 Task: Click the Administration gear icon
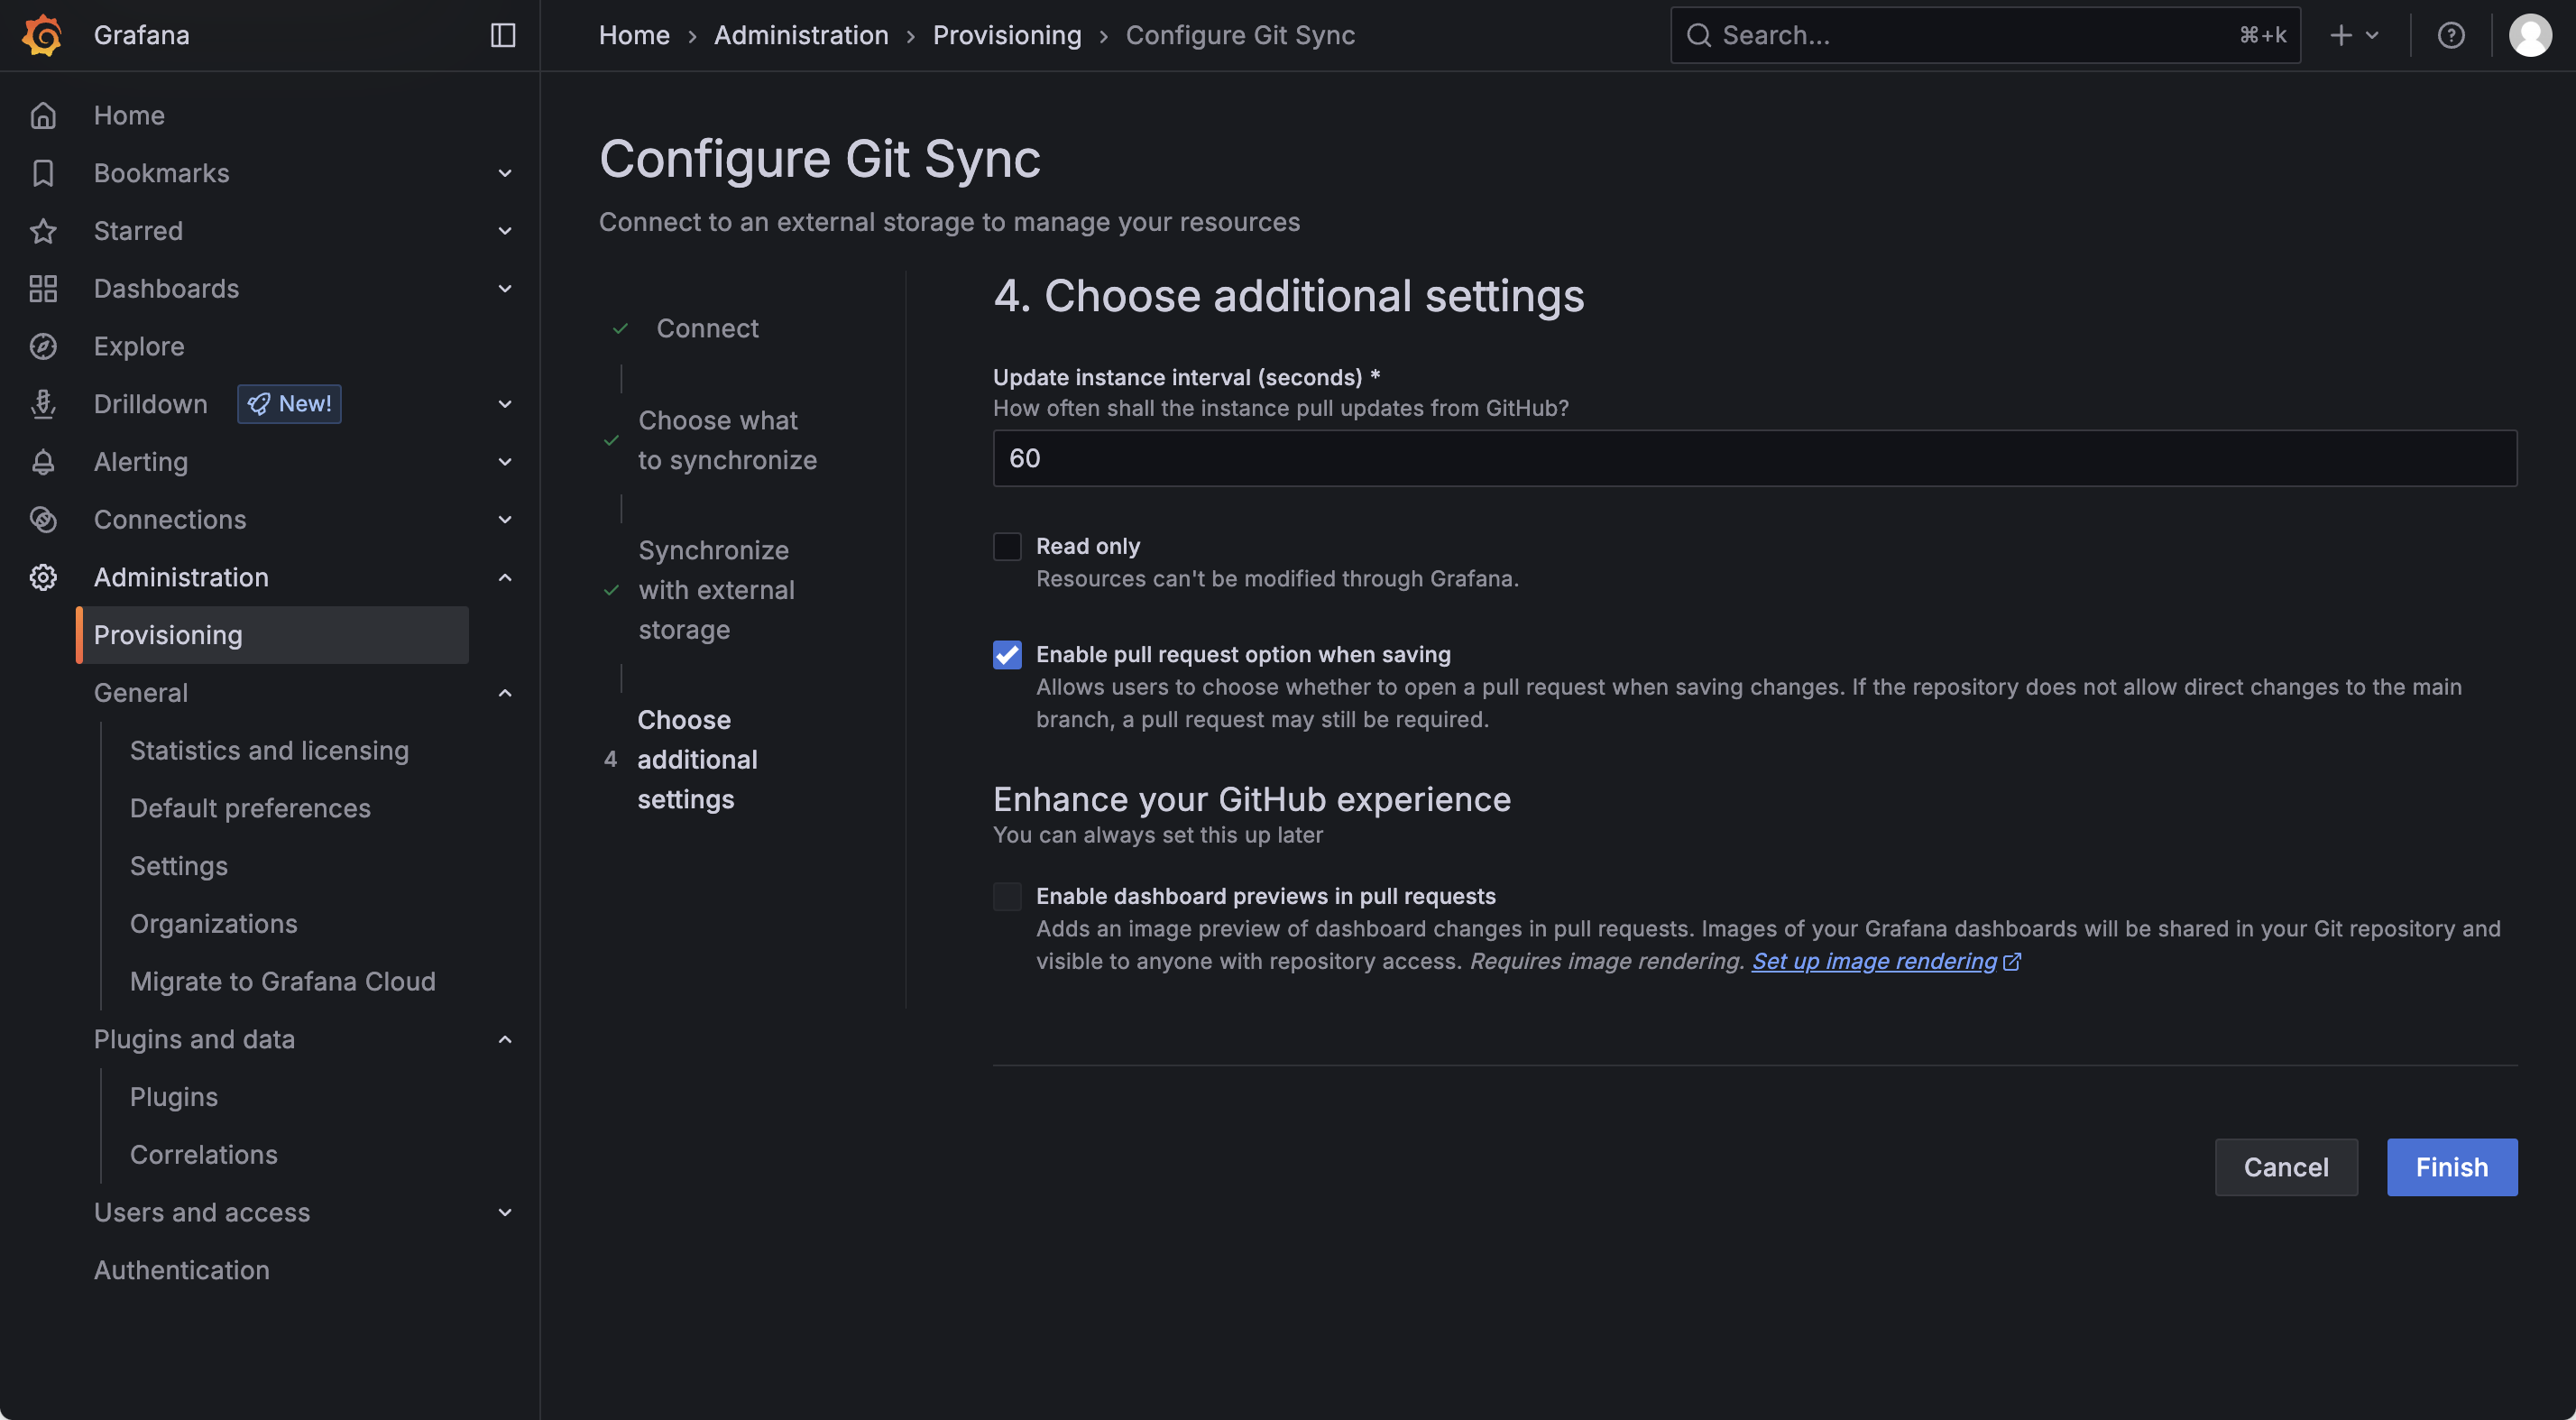tap(43, 577)
